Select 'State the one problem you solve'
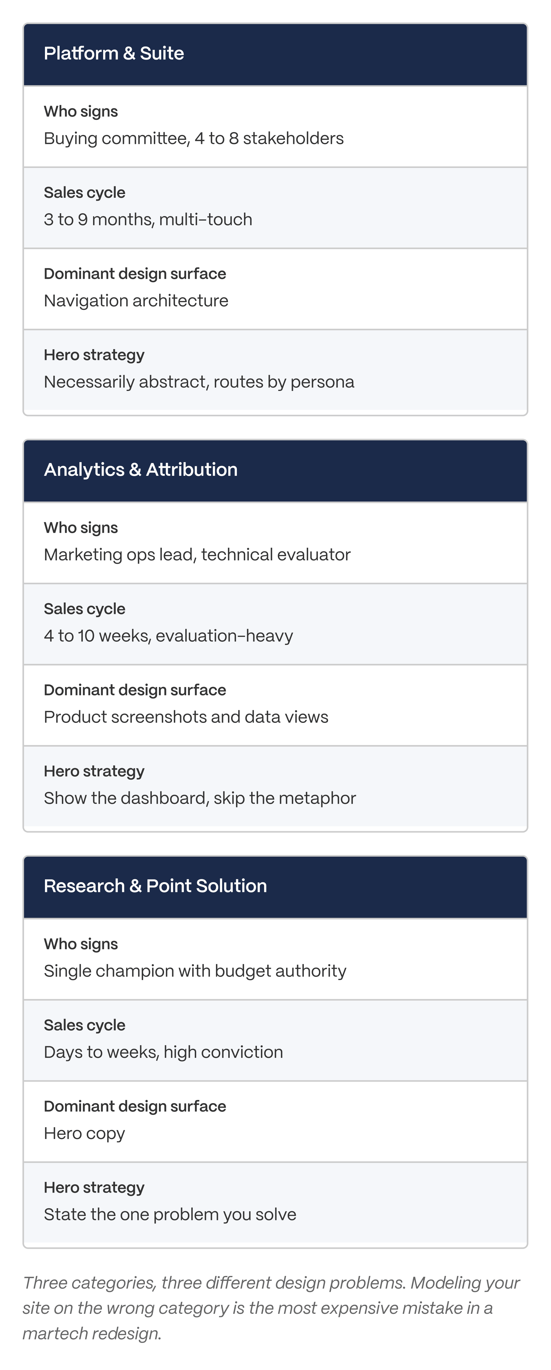The height and width of the screenshot is (1370, 551). [170, 1215]
